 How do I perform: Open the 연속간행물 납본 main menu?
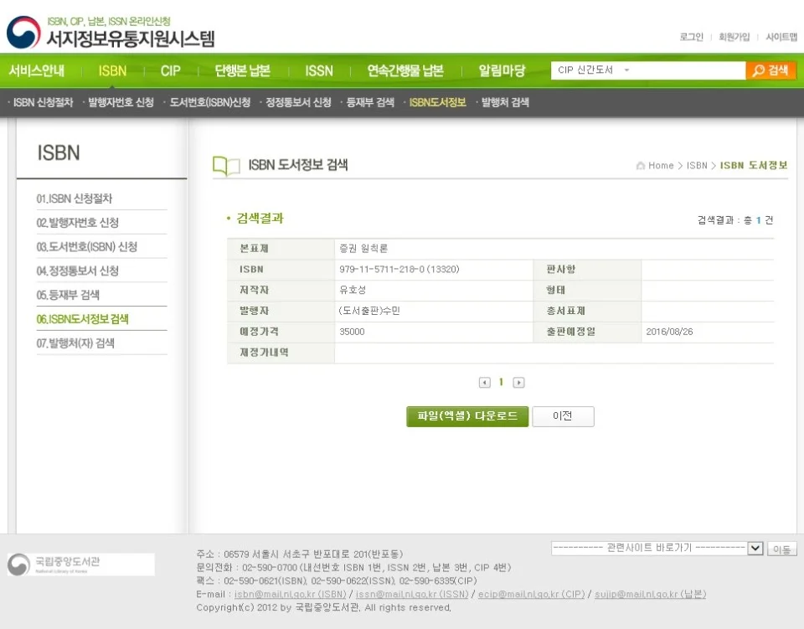pos(405,70)
